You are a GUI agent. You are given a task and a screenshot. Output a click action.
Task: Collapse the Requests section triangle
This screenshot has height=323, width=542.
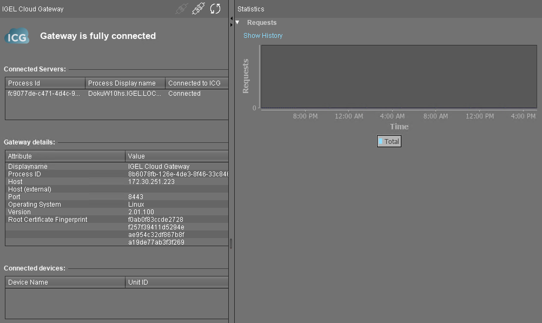pyautogui.click(x=237, y=23)
